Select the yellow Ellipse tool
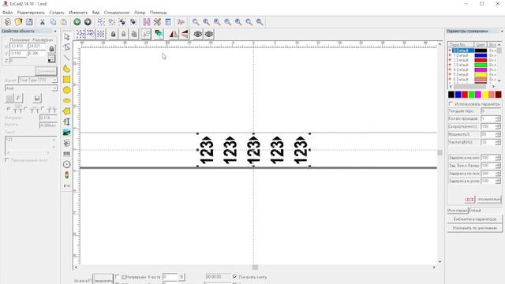Image resolution: width=505 pixels, height=284 pixels. pos(66,100)
